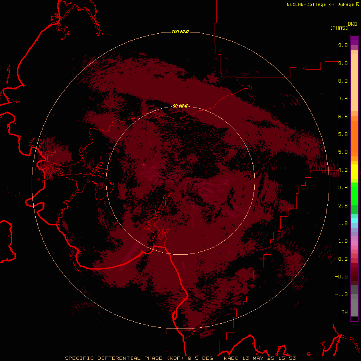Click the 2.6 value on color scale
Viewport: 361px width, 361px height.
click(343, 206)
